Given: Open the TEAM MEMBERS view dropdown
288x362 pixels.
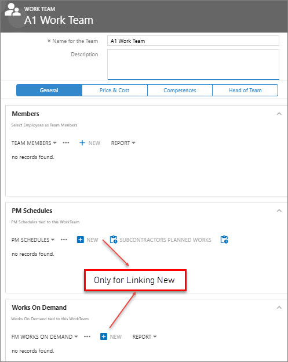Looking at the screenshot, I should (x=34, y=143).
